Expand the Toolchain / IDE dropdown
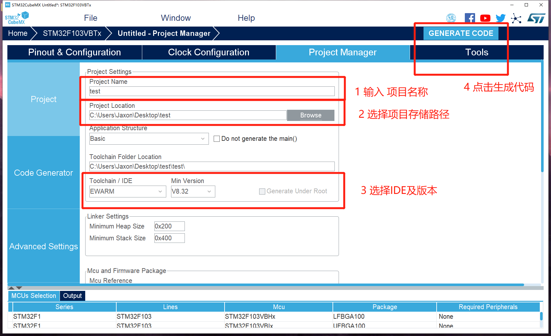This screenshot has width=551, height=336. pyautogui.click(x=127, y=191)
